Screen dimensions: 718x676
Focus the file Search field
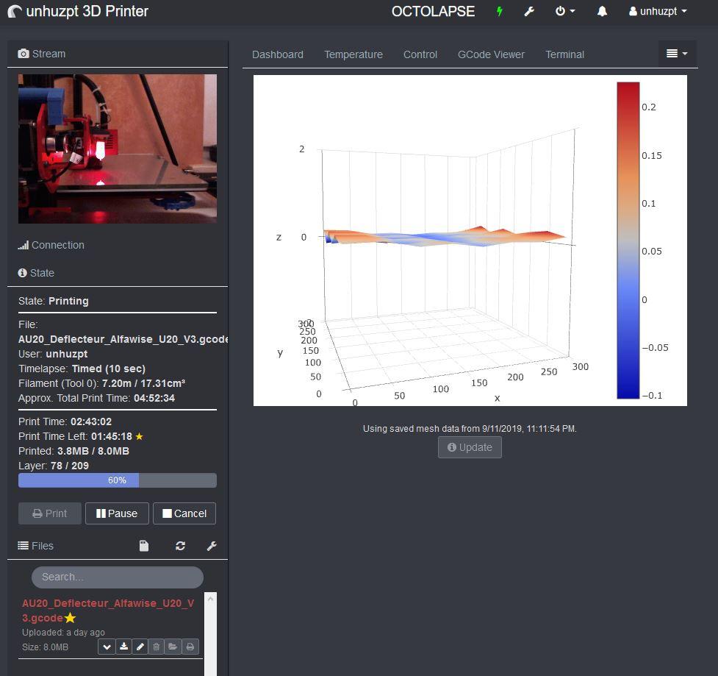pos(118,577)
